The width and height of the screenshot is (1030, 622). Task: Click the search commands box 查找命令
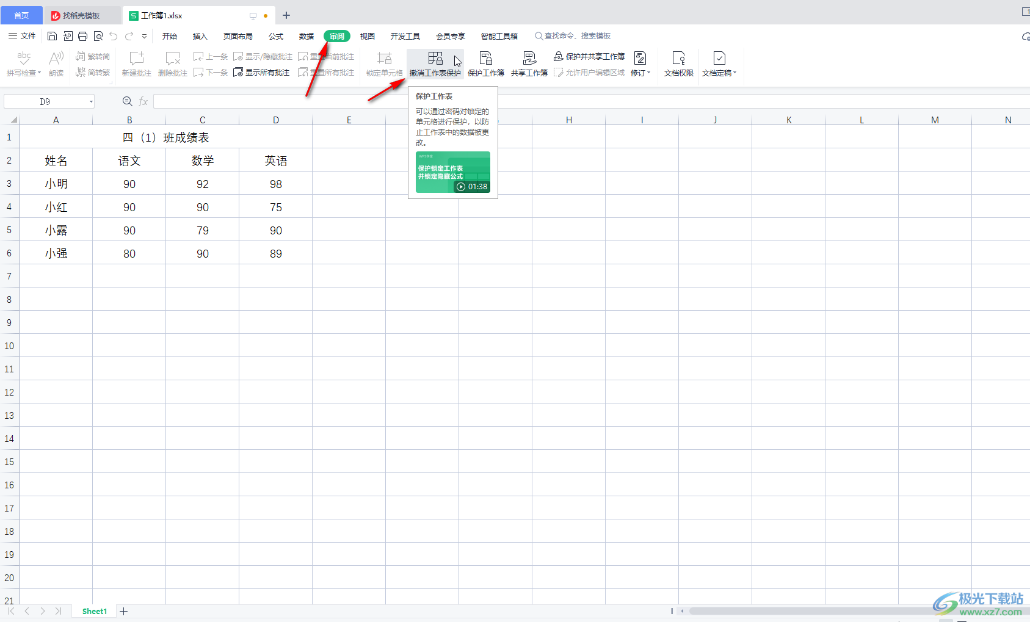[573, 36]
